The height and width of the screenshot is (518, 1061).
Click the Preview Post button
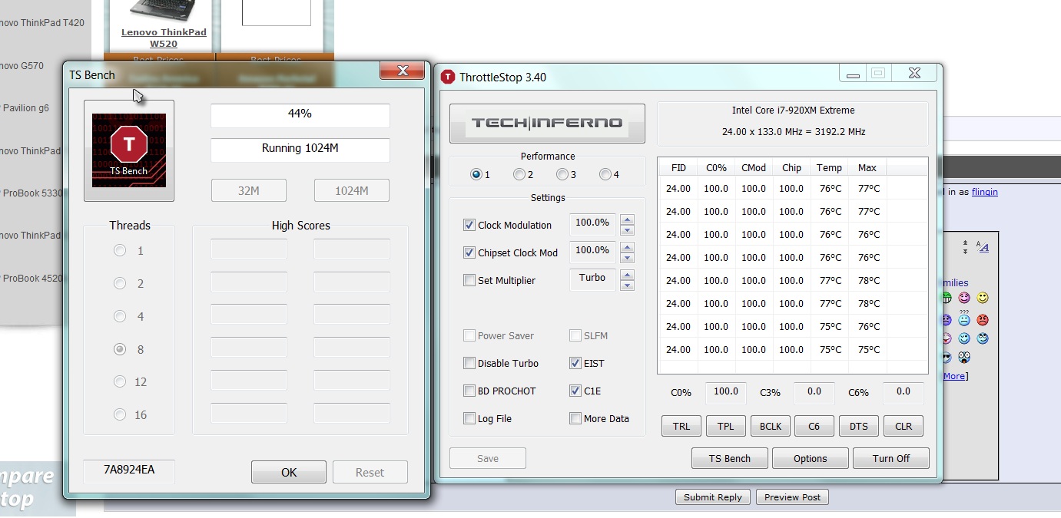click(792, 497)
